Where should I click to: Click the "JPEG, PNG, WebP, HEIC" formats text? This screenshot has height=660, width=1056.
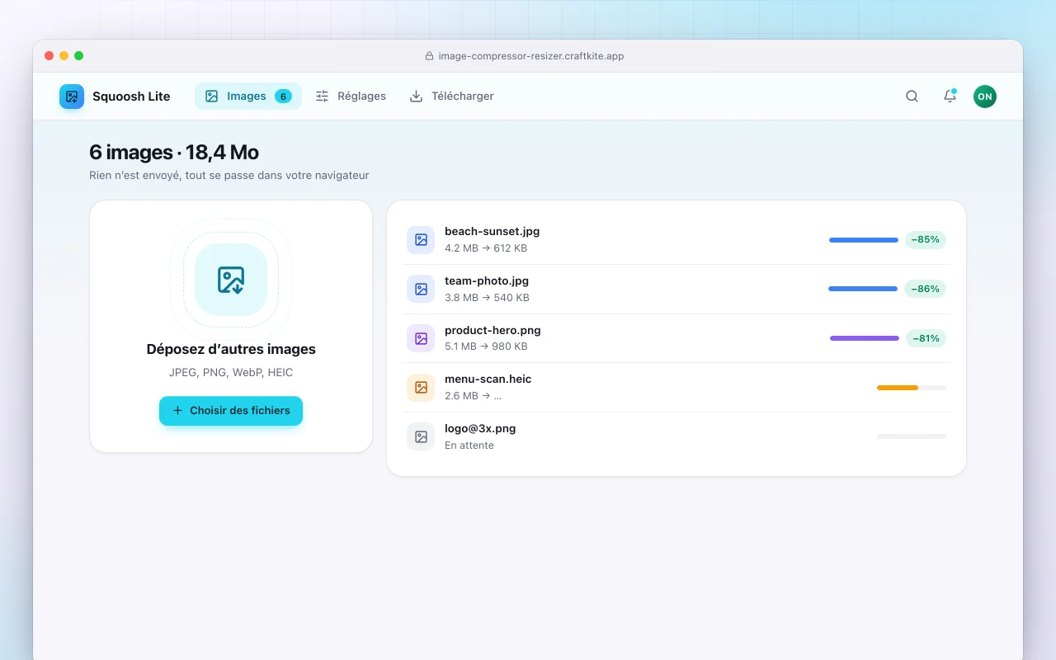coord(231,372)
